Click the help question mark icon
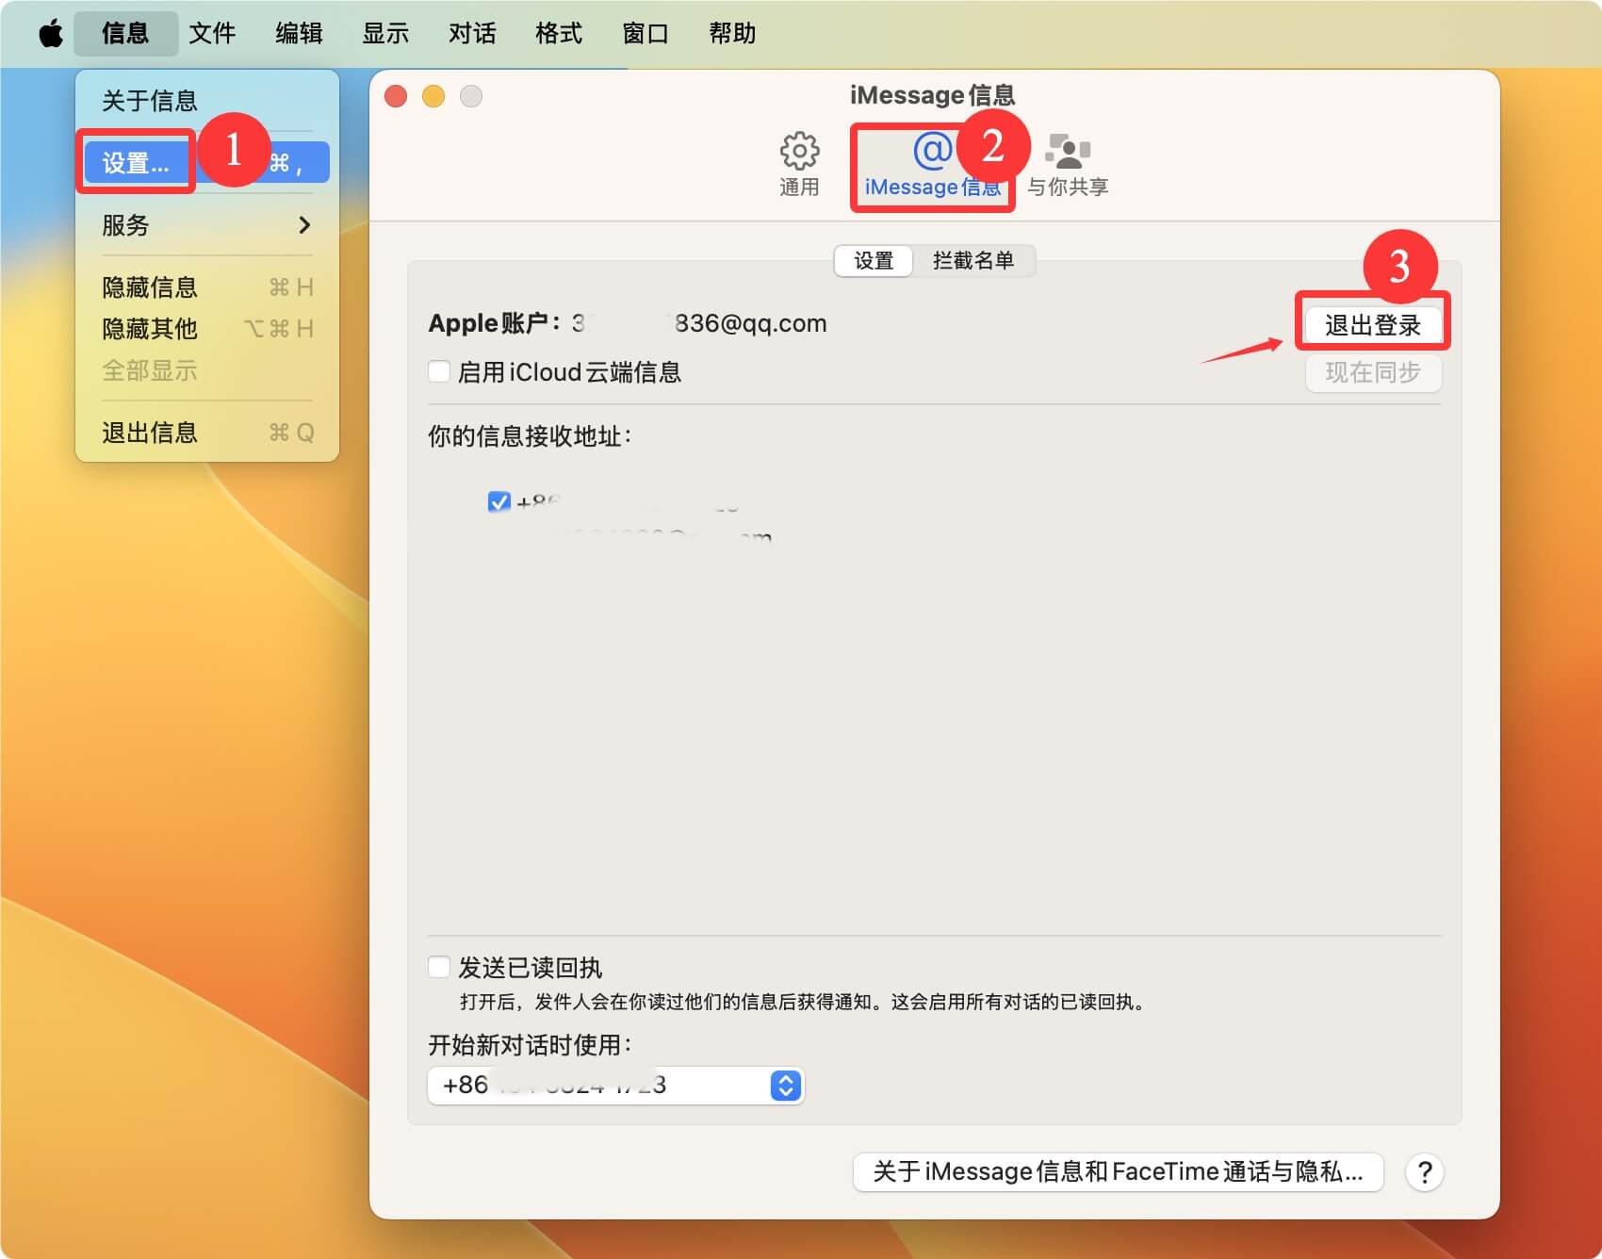This screenshot has width=1602, height=1259. [x=1425, y=1172]
